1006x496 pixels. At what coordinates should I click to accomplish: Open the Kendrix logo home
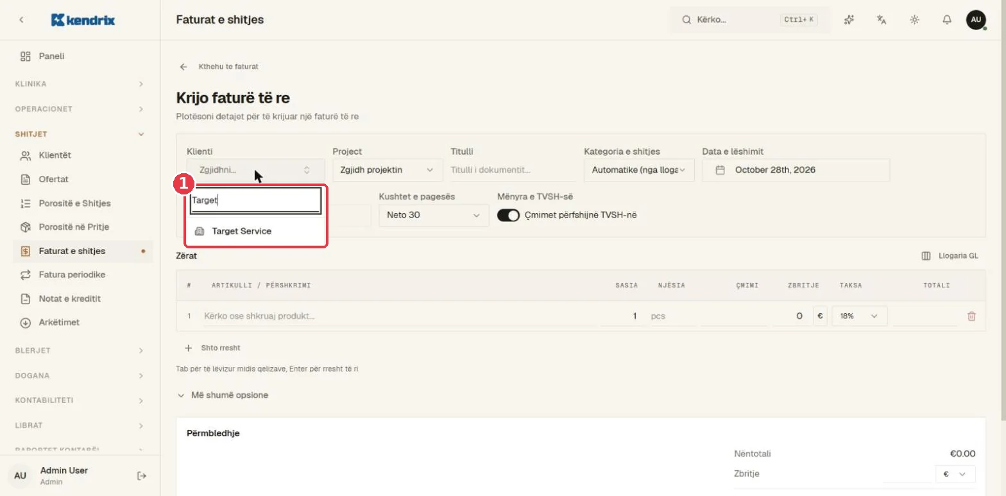coord(83,20)
